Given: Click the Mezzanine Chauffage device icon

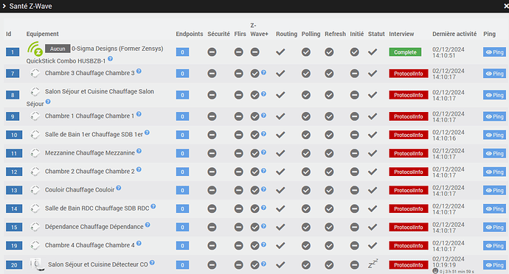Looking at the screenshot, I should (x=35, y=152).
